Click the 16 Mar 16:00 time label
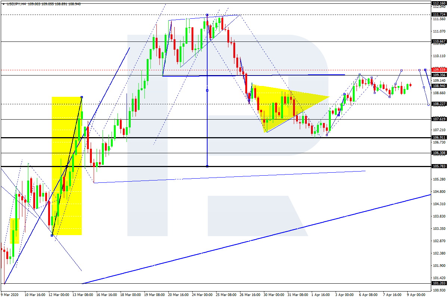 tap(107, 295)
